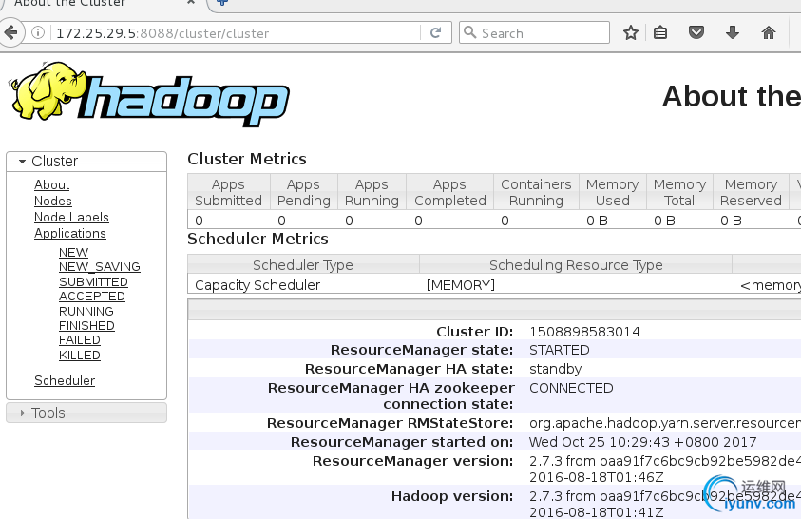Image resolution: width=801 pixels, height=519 pixels.
Task: Filter applications by KILLED state
Action: pyautogui.click(x=80, y=355)
